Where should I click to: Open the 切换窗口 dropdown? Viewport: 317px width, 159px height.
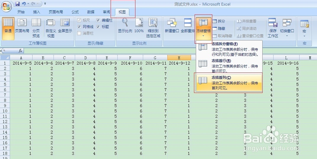(x=287, y=29)
